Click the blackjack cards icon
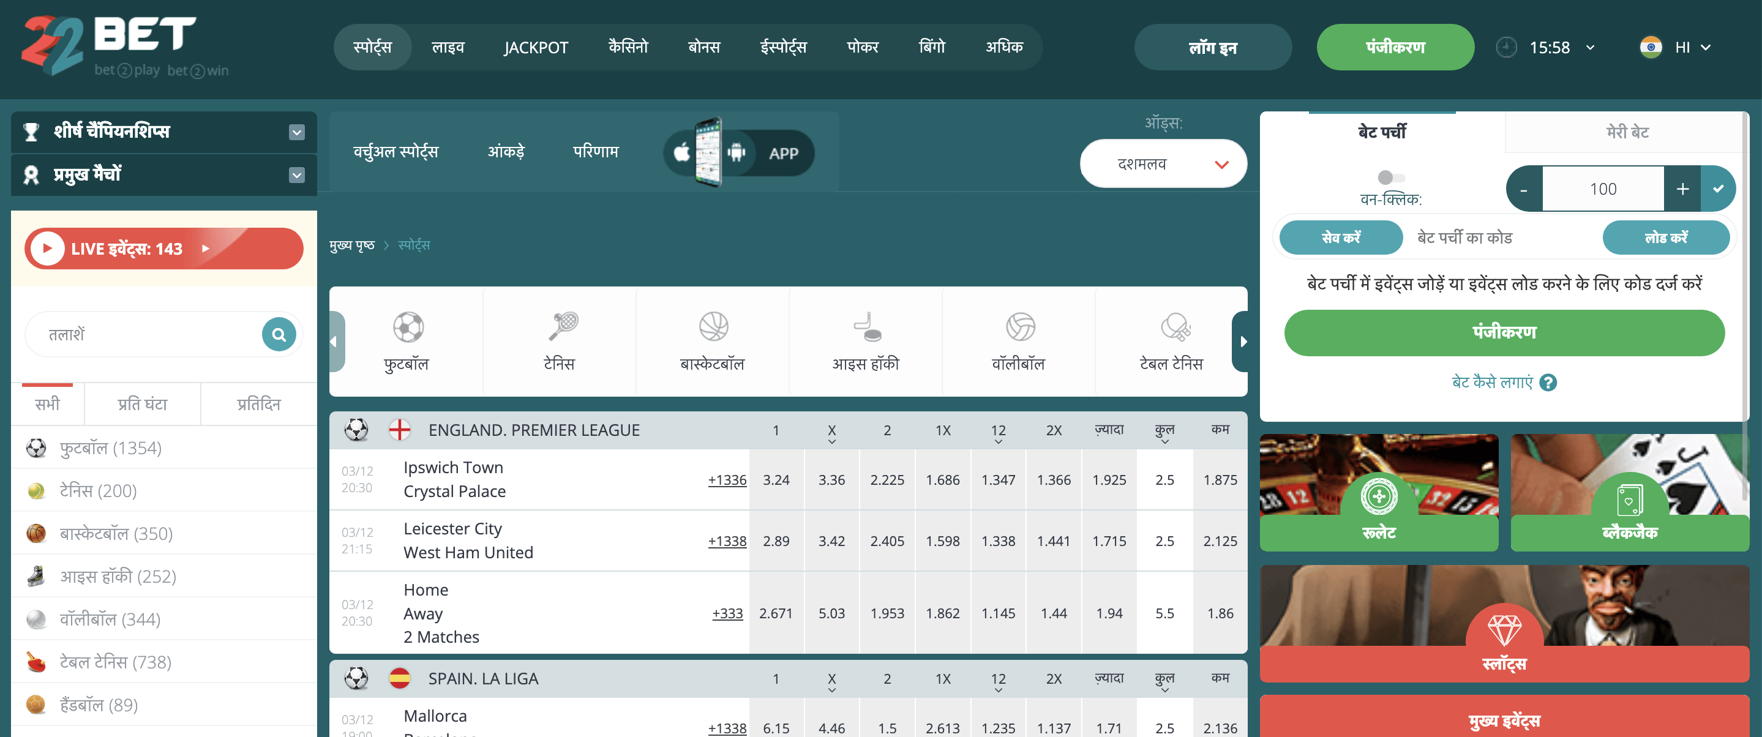 click(1629, 501)
